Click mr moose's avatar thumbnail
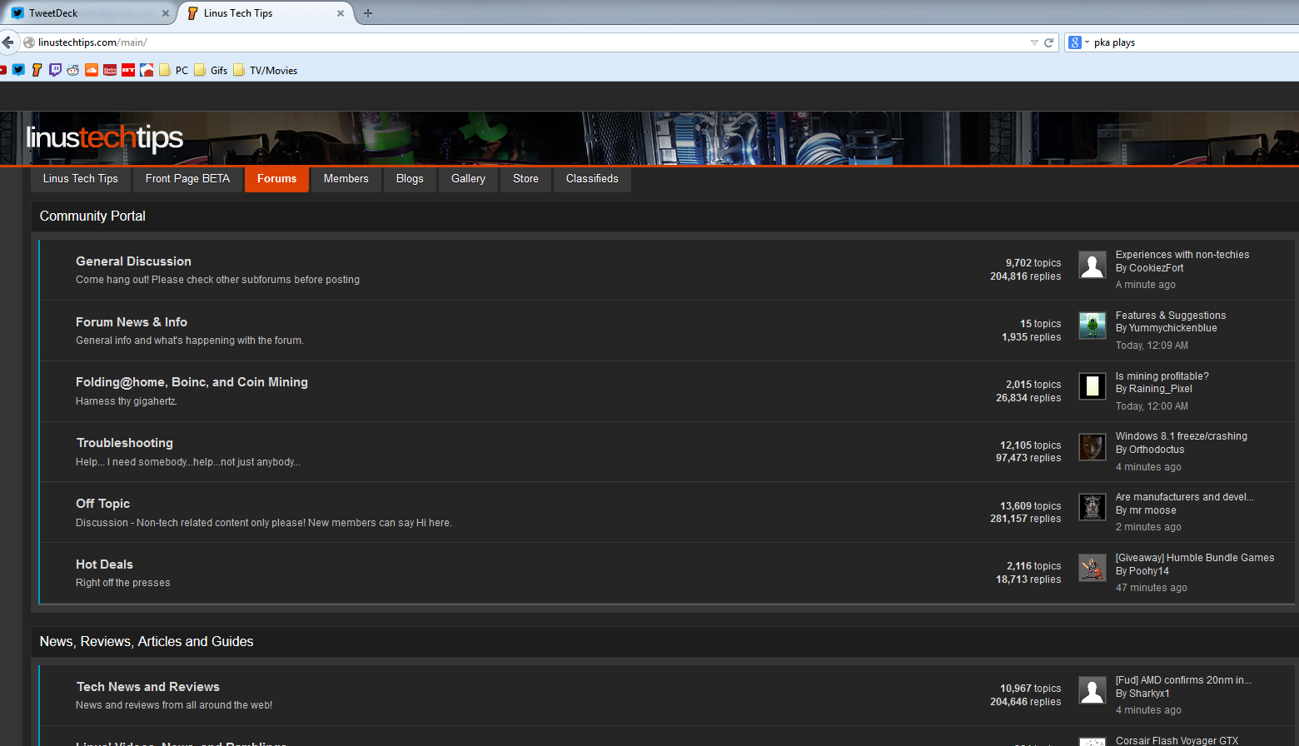The width and height of the screenshot is (1299, 746). (x=1092, y=507)
